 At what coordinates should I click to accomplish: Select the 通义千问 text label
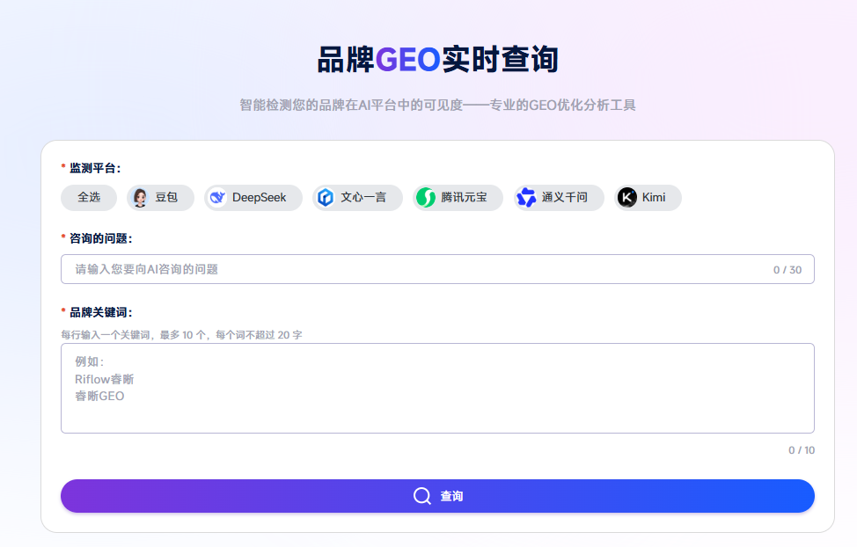[564, 198]
